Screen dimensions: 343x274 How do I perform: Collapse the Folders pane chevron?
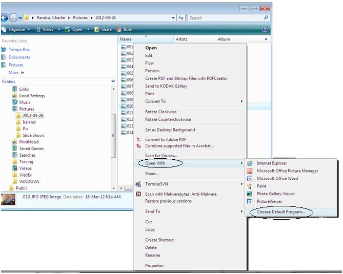click(x=113, y=81)
